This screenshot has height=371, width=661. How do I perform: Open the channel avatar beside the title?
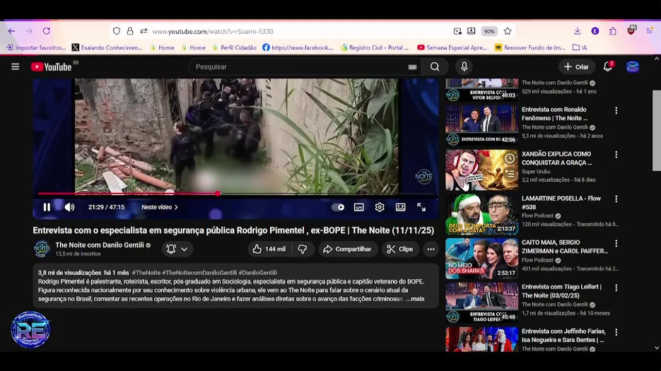(x=42, y=249)
